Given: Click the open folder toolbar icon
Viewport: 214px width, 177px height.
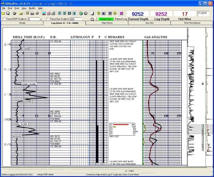Looking at the screenshot, I should point(3,13).
